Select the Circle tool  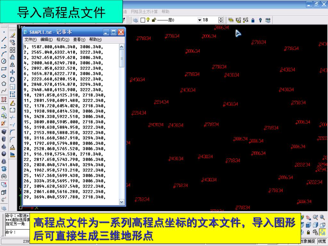(x=4, y=61)
